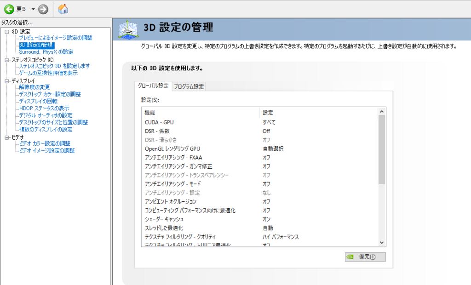Collapse the 3D 設定 tree node
471x285 pixels.
point(6,32)
